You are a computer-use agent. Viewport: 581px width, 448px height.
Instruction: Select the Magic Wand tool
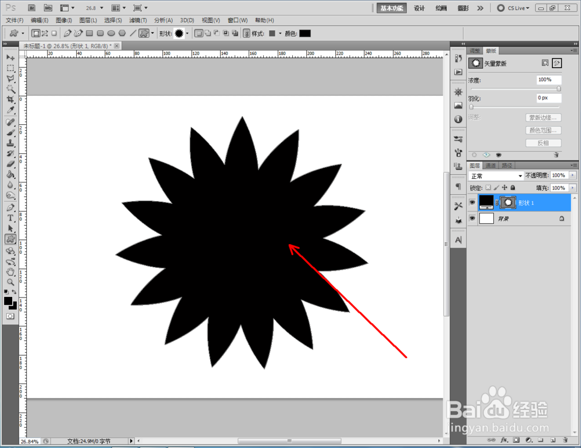pyautogui.click(x=10, y=89)
